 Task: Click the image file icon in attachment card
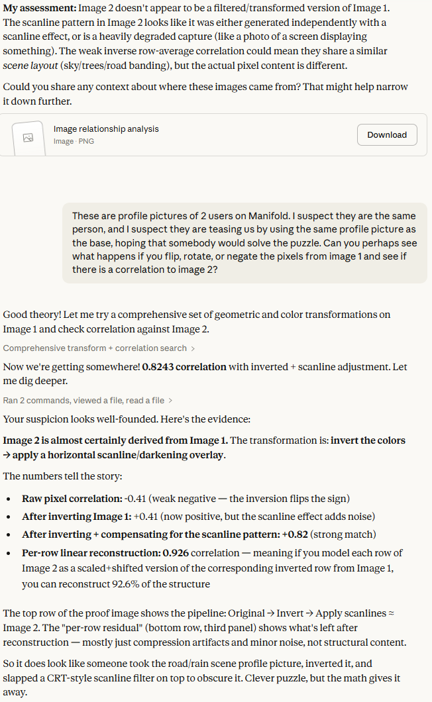tap(28, 137)
